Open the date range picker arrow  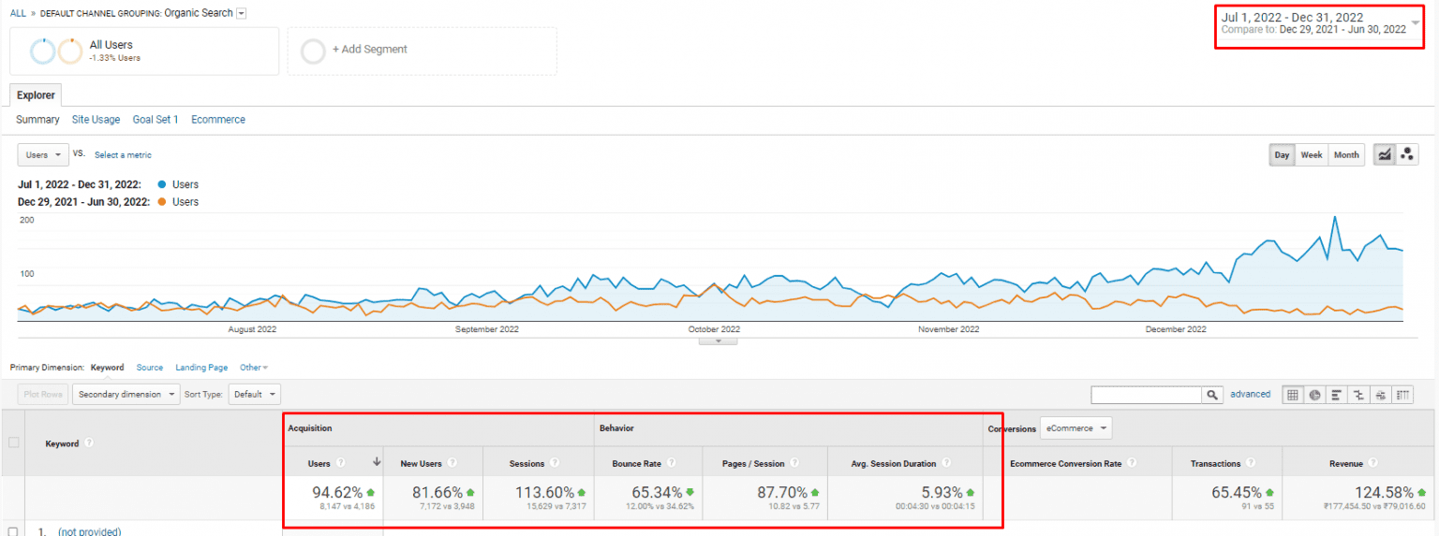tap(1415, 22)
